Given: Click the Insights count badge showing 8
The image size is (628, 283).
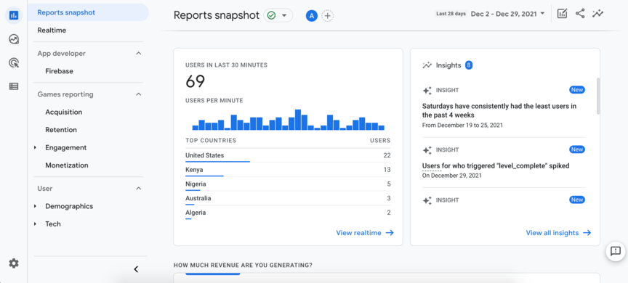Looking at the screenshot, I should pos(469,65).
